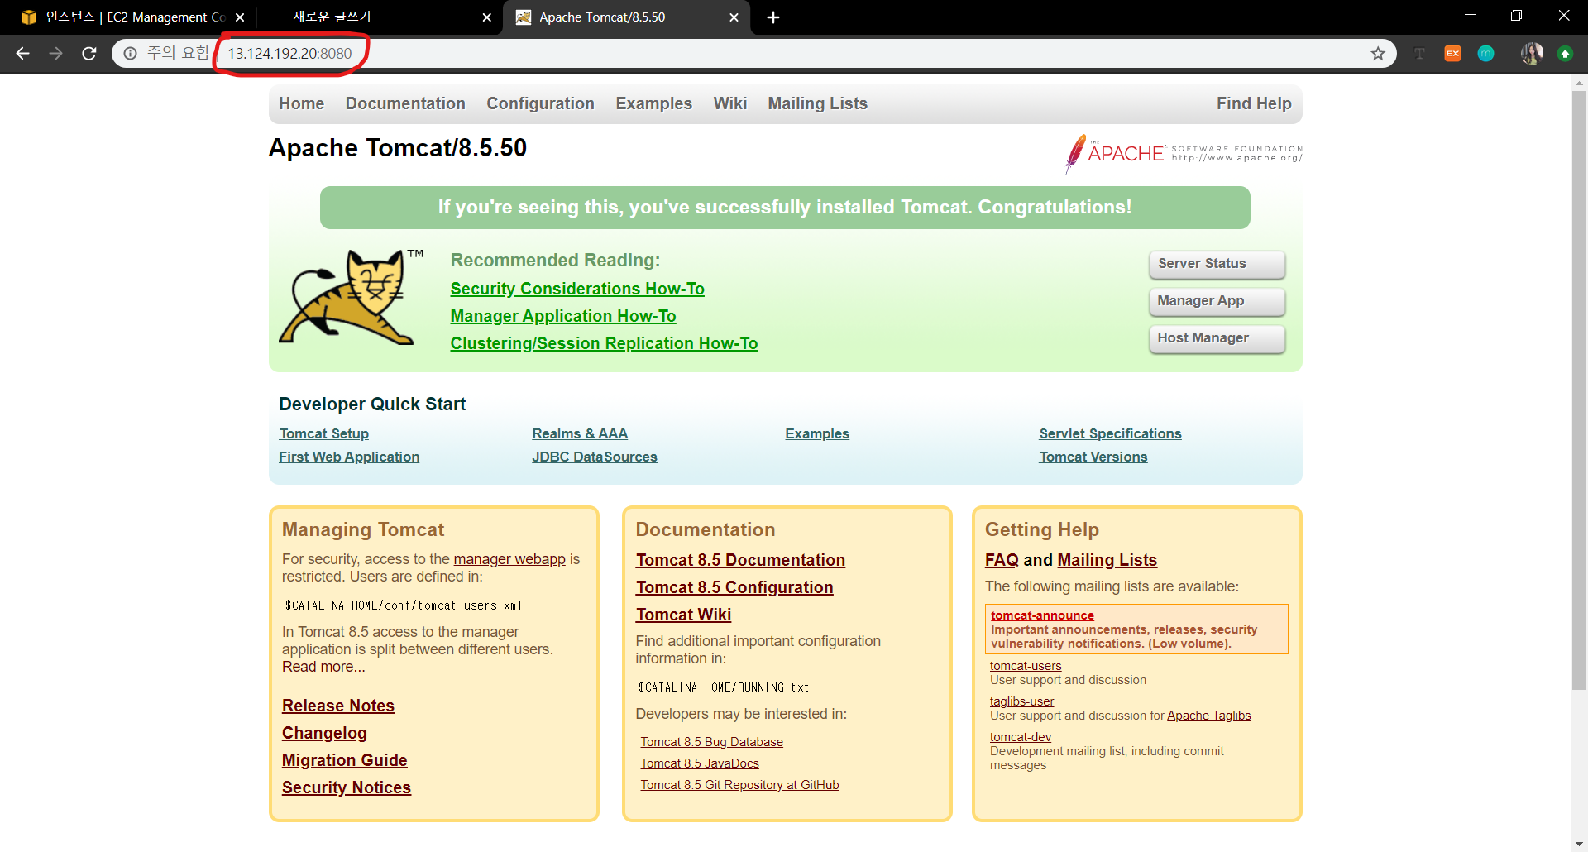The width and height of the screenshot is (1588, 852).
Task: Open the Chrome profile avatar
Action: coord(1532,54)
